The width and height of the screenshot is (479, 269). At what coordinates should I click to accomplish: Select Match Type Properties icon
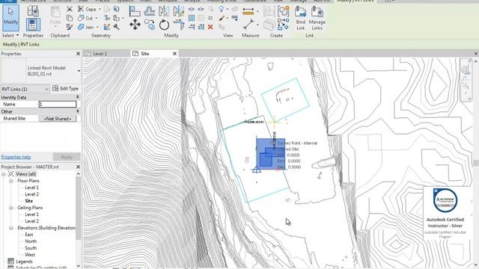pos(70,27)
